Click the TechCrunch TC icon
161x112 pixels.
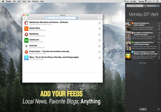(26, 40)
